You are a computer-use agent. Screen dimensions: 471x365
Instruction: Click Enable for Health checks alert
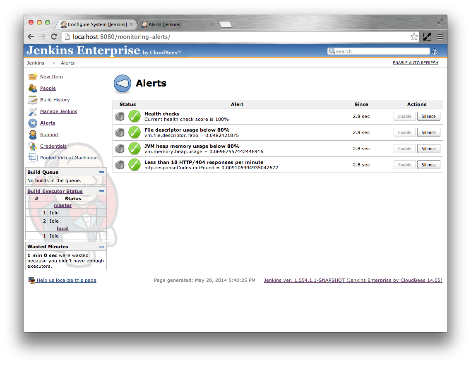tap(405, 116)
